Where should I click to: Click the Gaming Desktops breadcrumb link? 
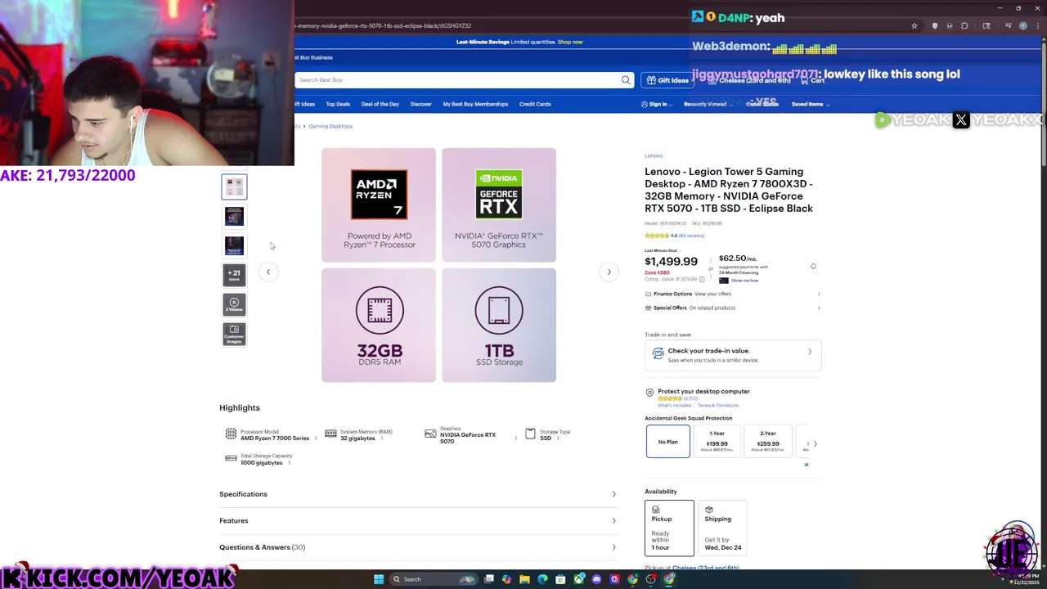coord(330,126)
